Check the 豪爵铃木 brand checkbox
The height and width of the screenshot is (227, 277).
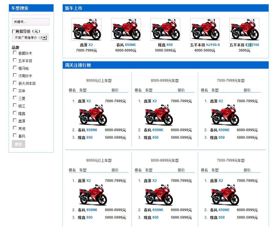pos(15,53)
